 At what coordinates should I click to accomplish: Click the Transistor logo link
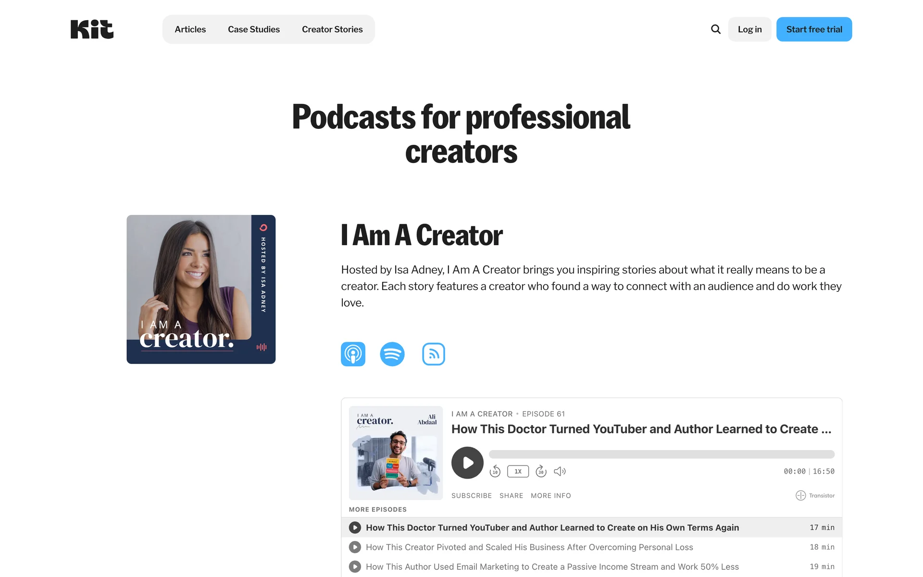(815, 495)
